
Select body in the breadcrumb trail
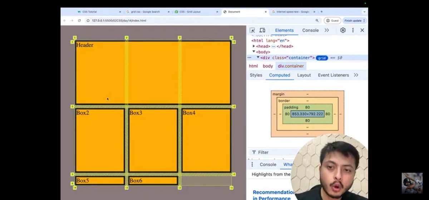[268, 66]
